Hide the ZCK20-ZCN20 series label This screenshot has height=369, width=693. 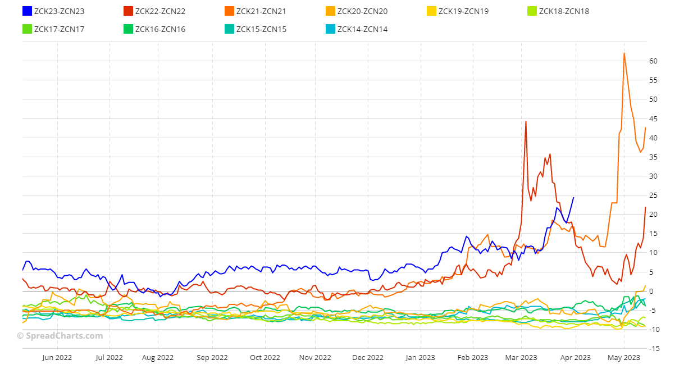[x=362, y=11]
